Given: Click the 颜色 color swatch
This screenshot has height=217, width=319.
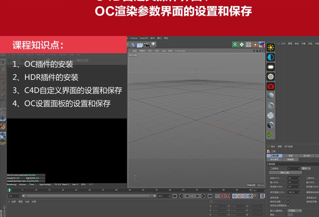Looking at the screenshot, I should [290, 215].
